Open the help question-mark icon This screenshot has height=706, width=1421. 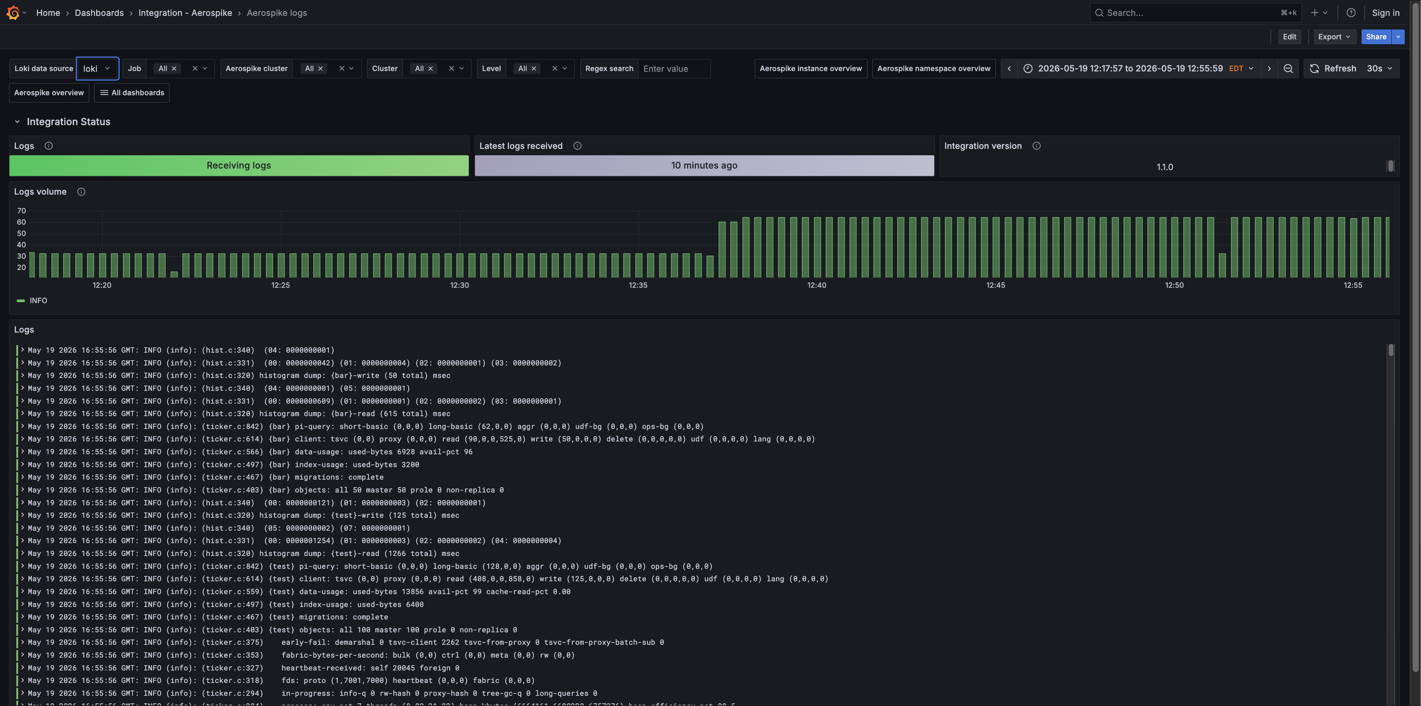[1350, 13]
